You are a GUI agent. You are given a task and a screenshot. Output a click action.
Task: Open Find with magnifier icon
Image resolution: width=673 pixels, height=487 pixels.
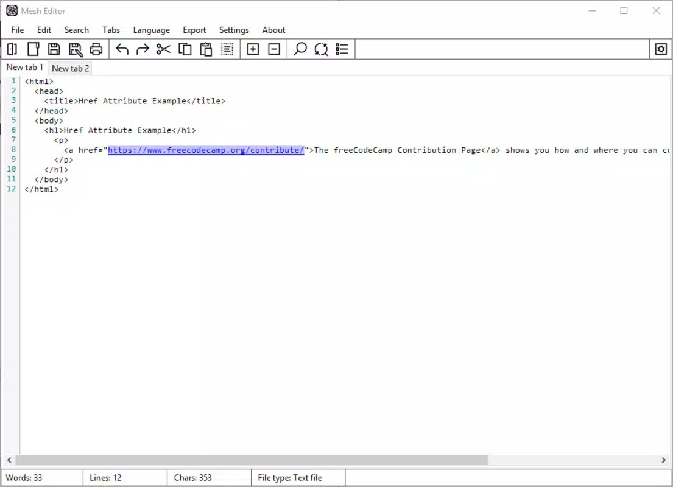coord(300,49)
